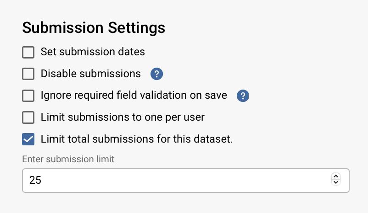Image resolution: width=368 pixels, height=213 pixels.
Task: Focus the submission limit input field
Action: (x=174, y=180)
